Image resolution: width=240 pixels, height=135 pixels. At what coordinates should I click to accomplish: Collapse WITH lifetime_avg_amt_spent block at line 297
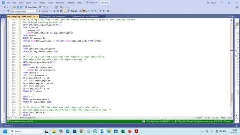point(20,25)
